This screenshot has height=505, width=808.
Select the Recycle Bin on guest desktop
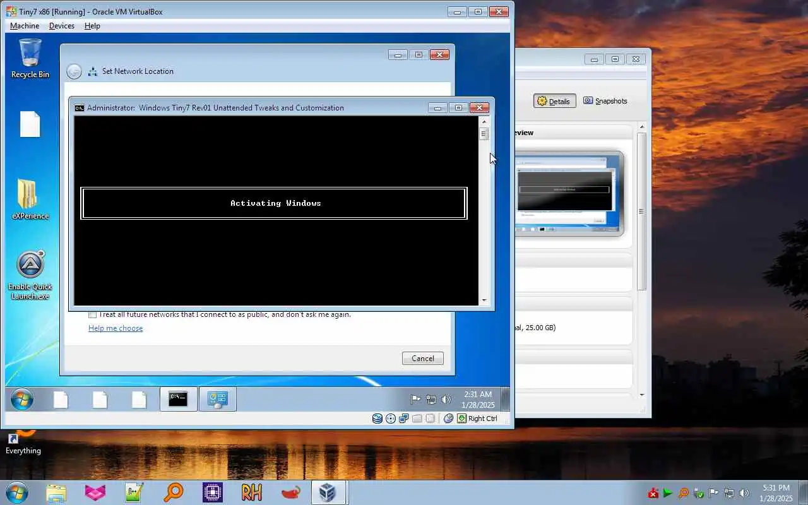tap(30, 59)
